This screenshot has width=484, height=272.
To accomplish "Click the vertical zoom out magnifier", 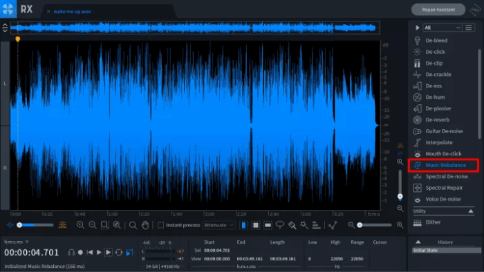I will pos(400,208).
